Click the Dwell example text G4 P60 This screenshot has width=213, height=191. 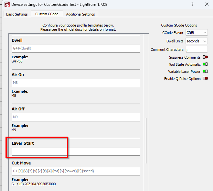17,61
